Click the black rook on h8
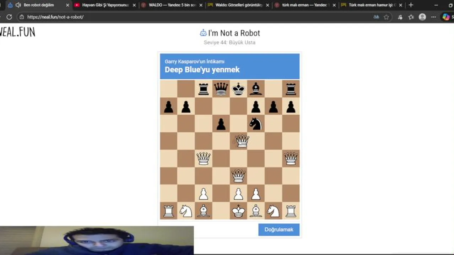Viewport: 454px width, 255px height. coord(291,89)
